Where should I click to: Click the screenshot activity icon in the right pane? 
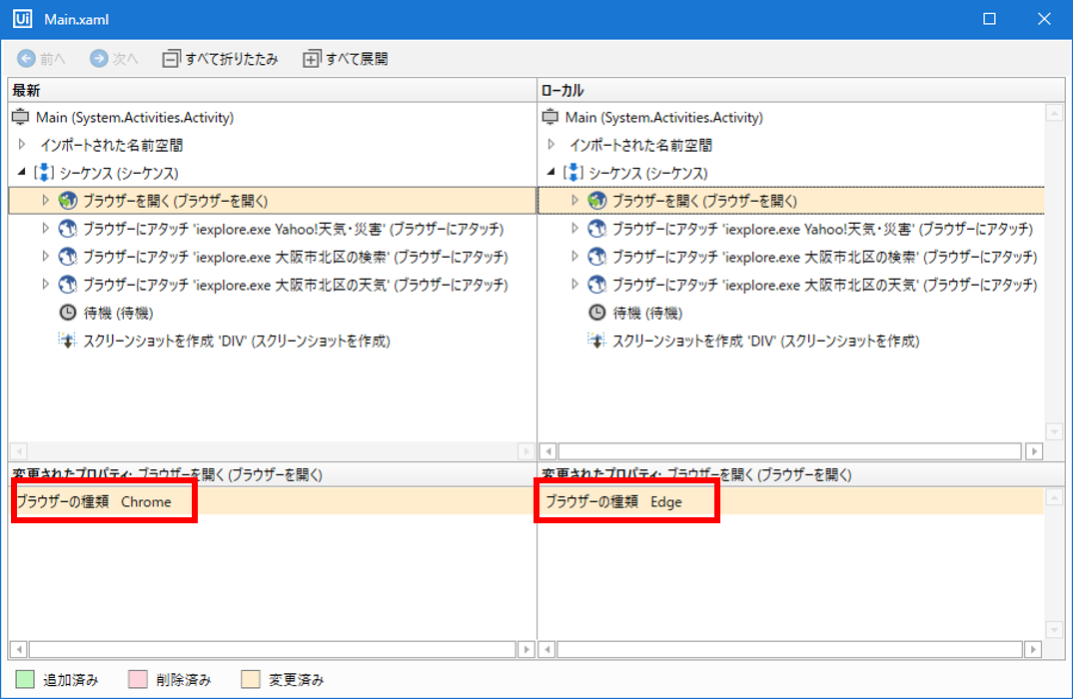596,341
